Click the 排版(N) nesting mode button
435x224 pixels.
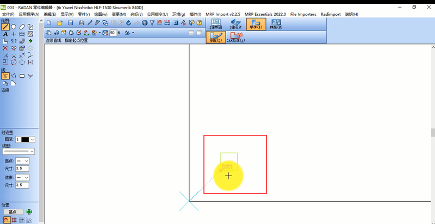click(x=276, y=24)
